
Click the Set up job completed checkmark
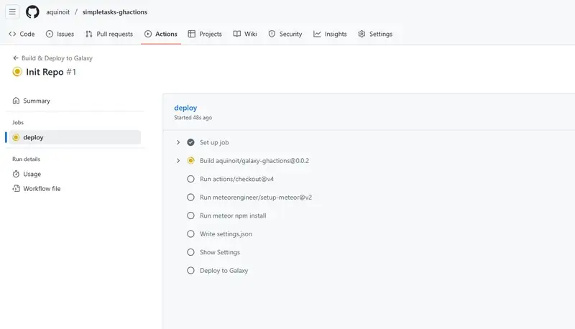(190, 142)
